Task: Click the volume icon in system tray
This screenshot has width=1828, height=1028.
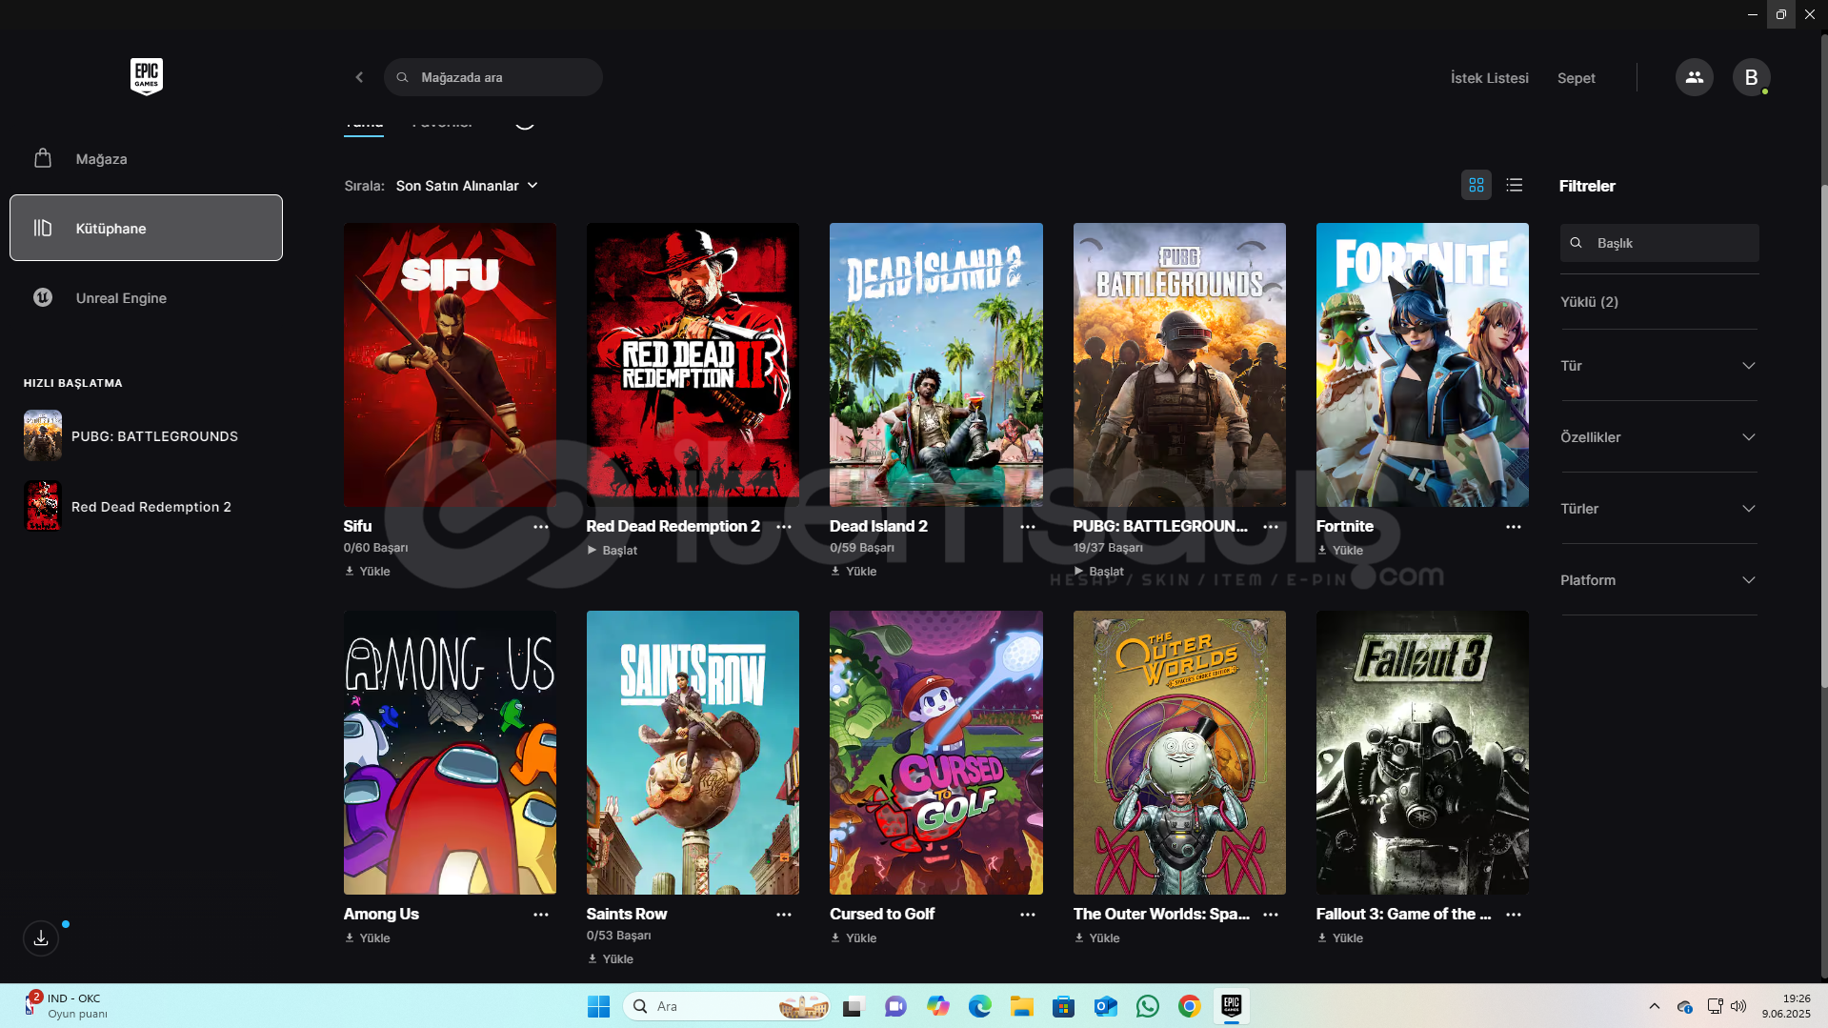Action: [x=1738, y=1006]
